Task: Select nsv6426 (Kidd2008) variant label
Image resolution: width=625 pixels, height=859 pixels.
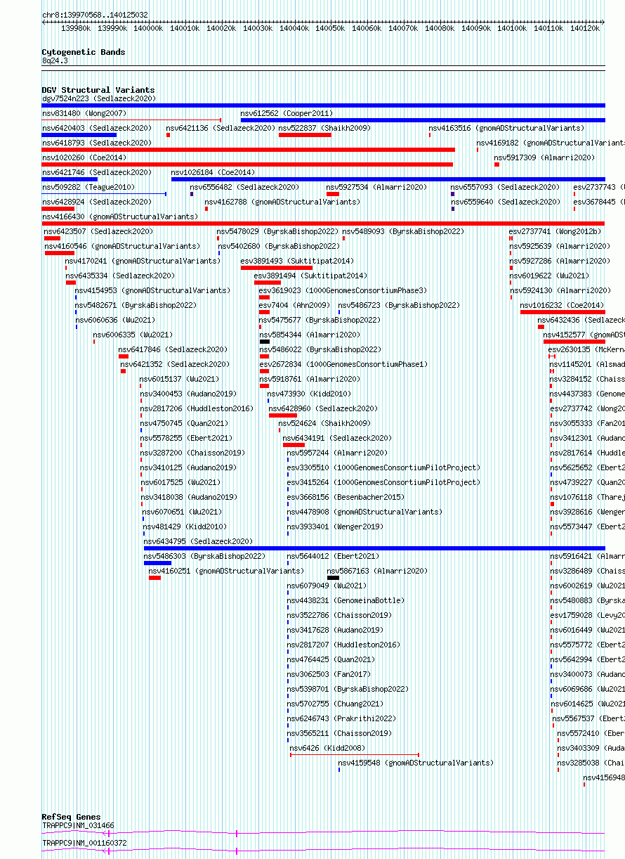Action: tap(327, 748)
